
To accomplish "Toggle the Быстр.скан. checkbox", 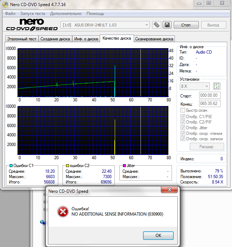I will tap(183, 110).
